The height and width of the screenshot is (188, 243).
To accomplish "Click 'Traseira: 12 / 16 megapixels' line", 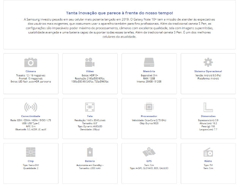I will 31,76.
